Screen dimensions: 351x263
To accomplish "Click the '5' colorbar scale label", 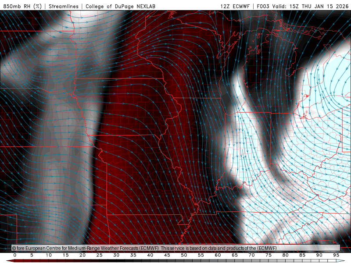I will 32,255.
